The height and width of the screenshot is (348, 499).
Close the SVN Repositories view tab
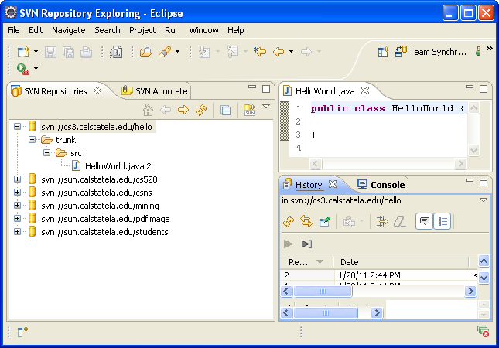coord(97,91)
